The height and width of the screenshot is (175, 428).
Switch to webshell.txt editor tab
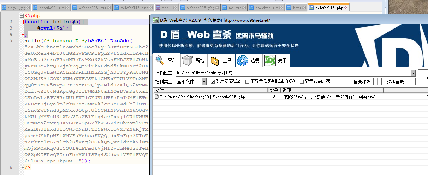51,7
